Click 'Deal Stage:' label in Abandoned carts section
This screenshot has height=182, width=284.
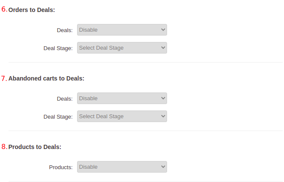click(x=58, y=117)
